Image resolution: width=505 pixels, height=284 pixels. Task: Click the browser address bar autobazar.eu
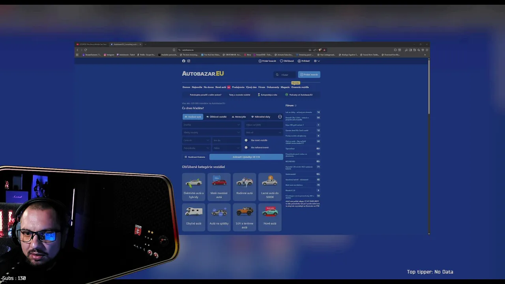click(188, 50)
